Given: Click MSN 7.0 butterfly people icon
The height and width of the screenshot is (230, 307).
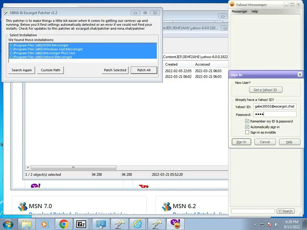Looking at the screenshot, I should click(x=23, y=207).
